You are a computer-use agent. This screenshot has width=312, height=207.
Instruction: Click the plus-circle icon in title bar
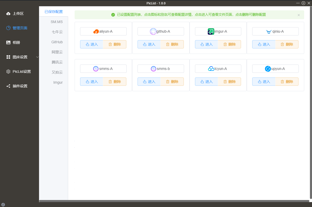(303, 3)
